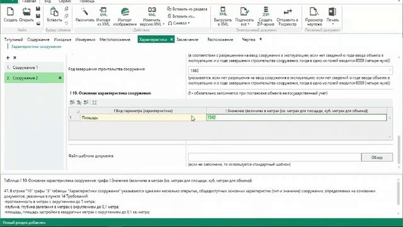This screenshot has width=403, height=227.
Task: Click Вставить из раздела
Action: tap(187, 9)
